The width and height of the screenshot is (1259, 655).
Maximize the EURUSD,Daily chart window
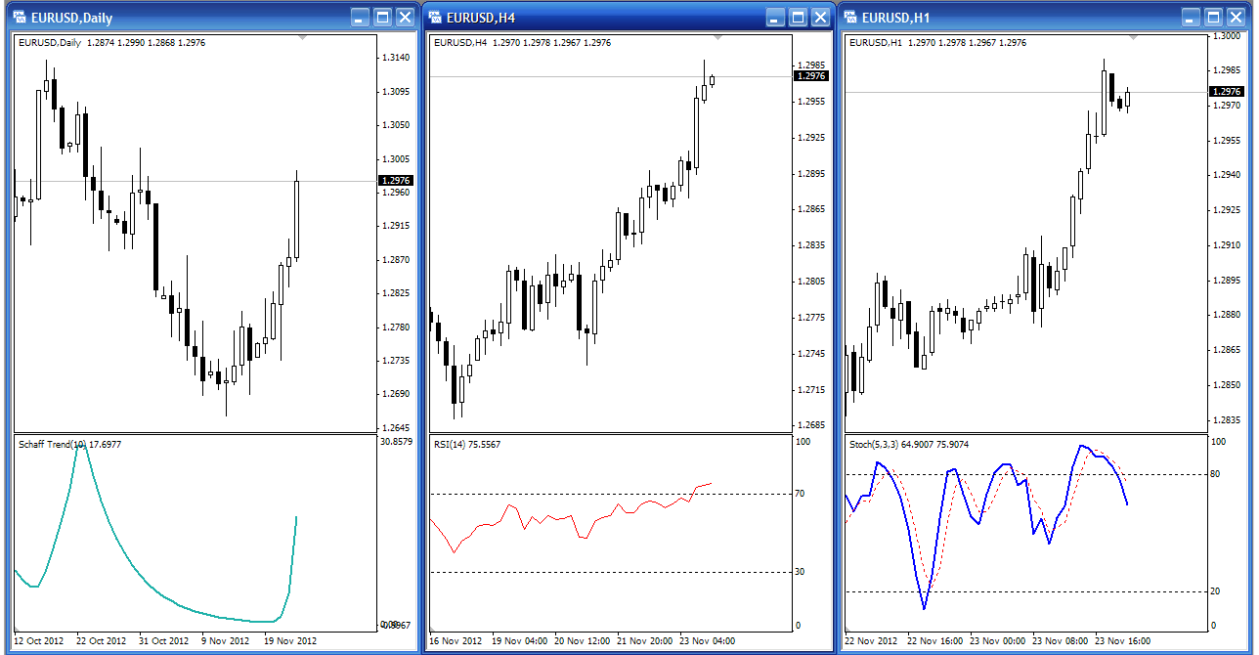[x=382, y=17]
